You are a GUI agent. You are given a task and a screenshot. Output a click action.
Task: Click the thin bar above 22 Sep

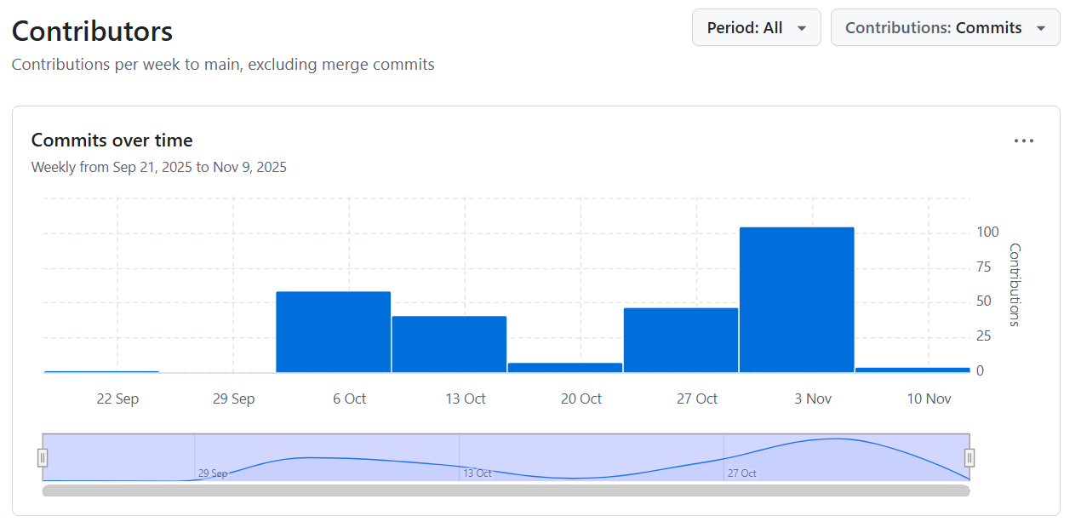tap(101, 371)
